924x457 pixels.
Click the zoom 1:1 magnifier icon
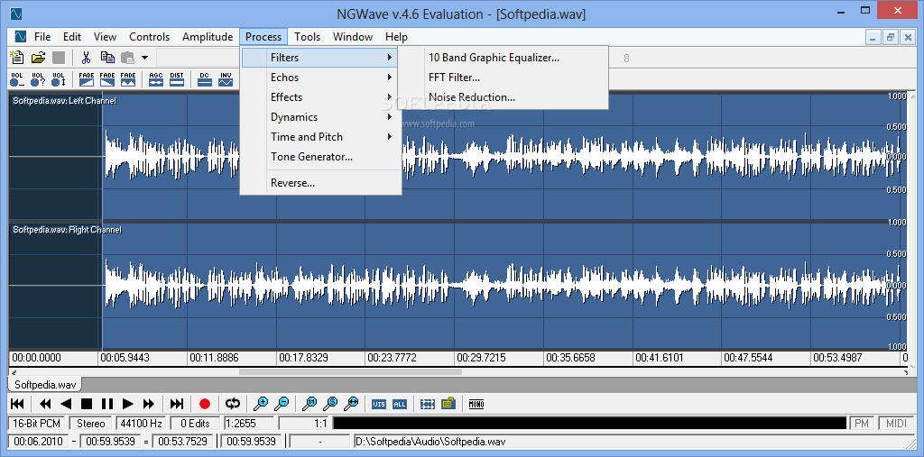tap(310, 404)
